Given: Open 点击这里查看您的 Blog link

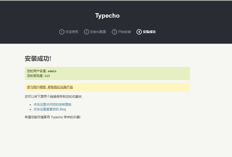Looking at the screenshot, I should coord(50,109).
